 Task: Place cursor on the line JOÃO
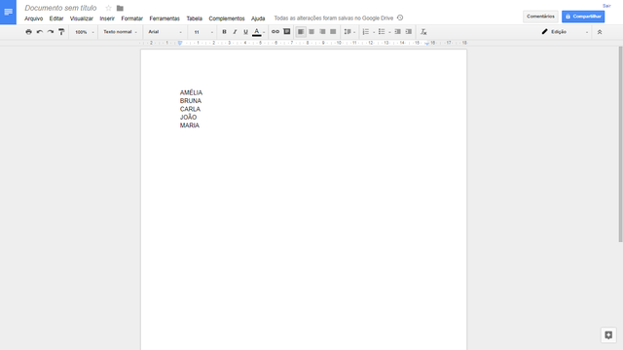tap(188, 117)
